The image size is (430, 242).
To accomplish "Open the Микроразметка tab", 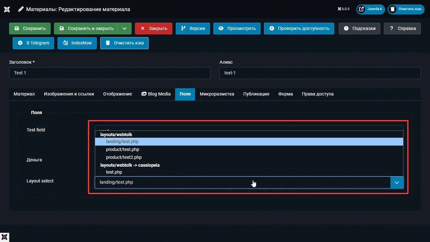I will 217,94.
